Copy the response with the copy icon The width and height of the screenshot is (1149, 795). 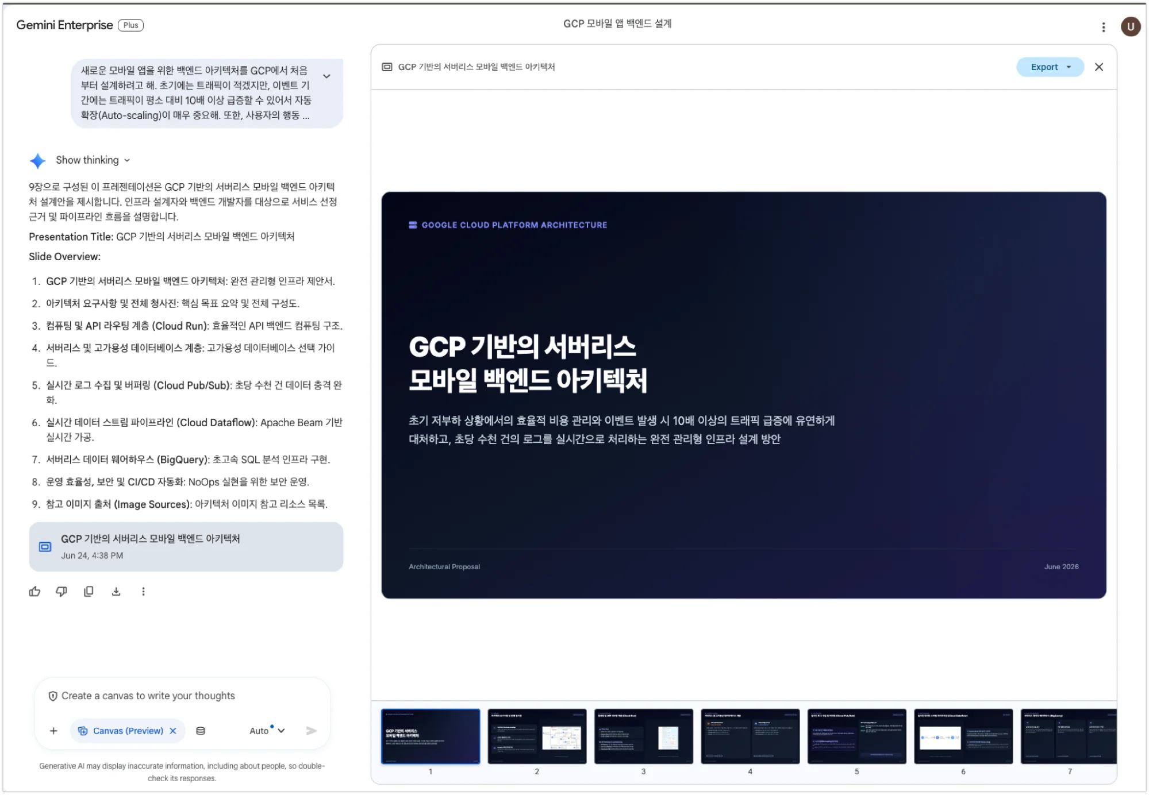[89, 592]
